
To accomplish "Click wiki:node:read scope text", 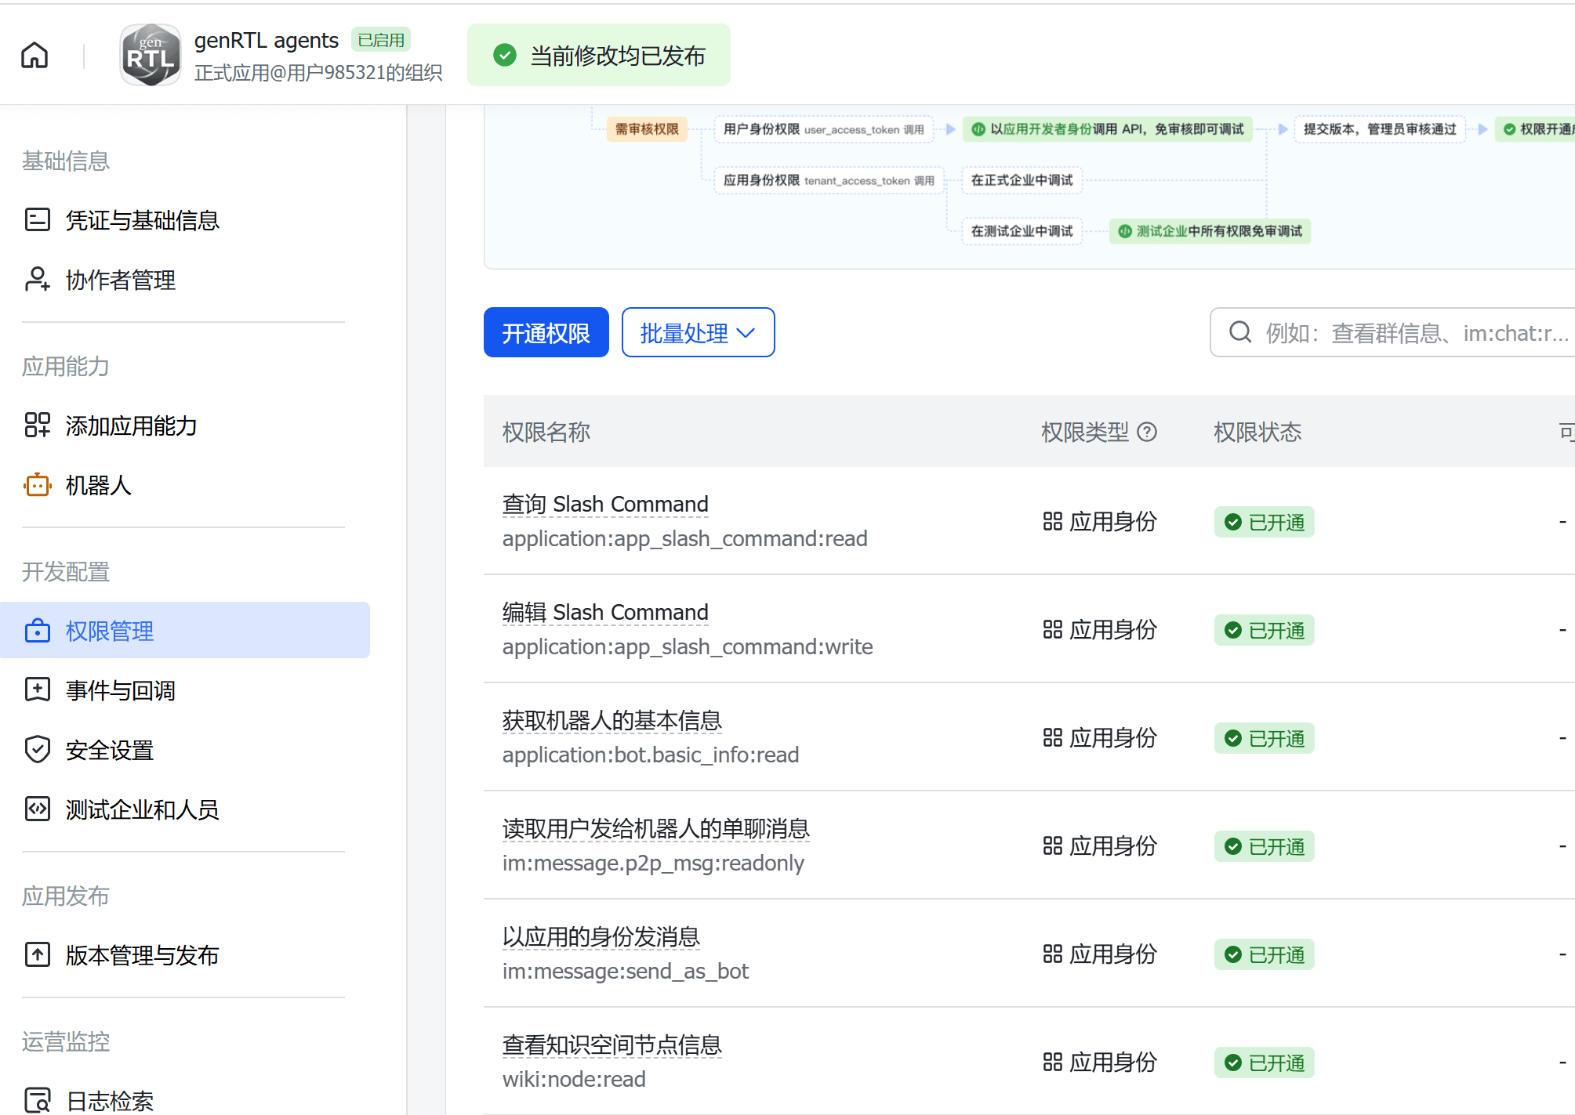I will pos(574,1080).
